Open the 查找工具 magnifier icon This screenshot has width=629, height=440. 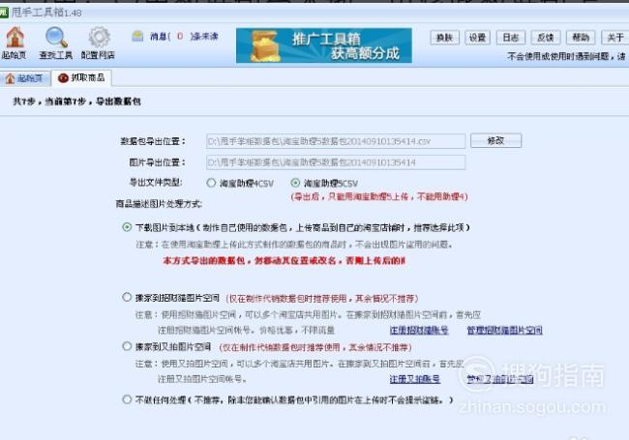coord(56,43)
